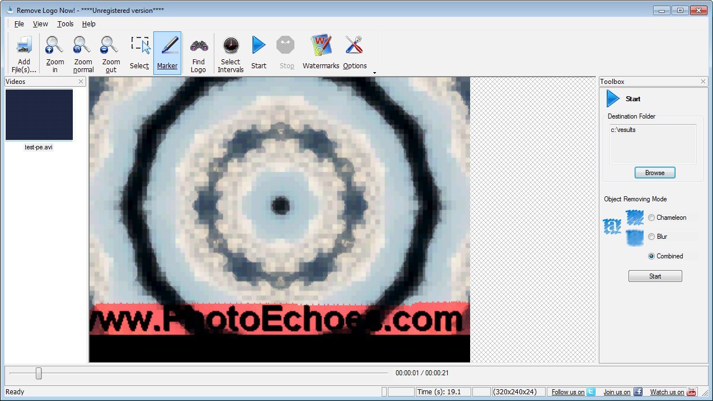Click the app icon in title bar
This screenshot has width=713, height=401.
10,10
